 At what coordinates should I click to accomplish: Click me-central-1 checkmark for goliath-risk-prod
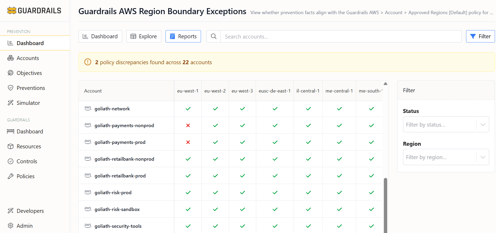339,192
